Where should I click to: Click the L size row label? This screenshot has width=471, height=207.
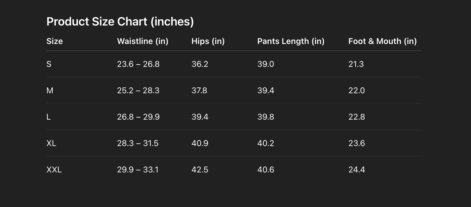pyautogui.click(x=49, y=117)
